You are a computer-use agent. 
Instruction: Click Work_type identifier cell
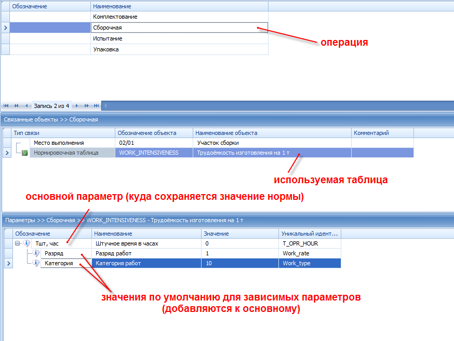click(310, 263)
